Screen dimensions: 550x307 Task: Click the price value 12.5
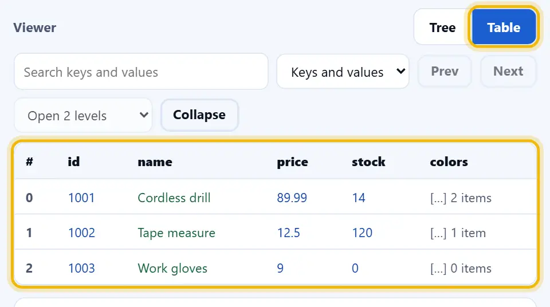click(289, 233)
